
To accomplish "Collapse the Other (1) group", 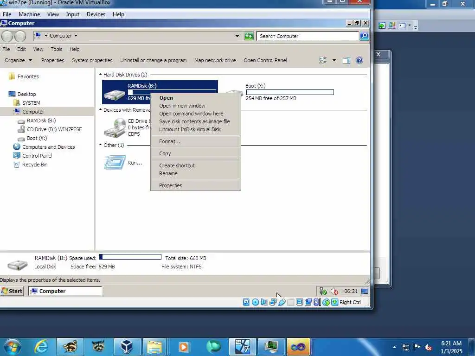I will tap(100, 145).
